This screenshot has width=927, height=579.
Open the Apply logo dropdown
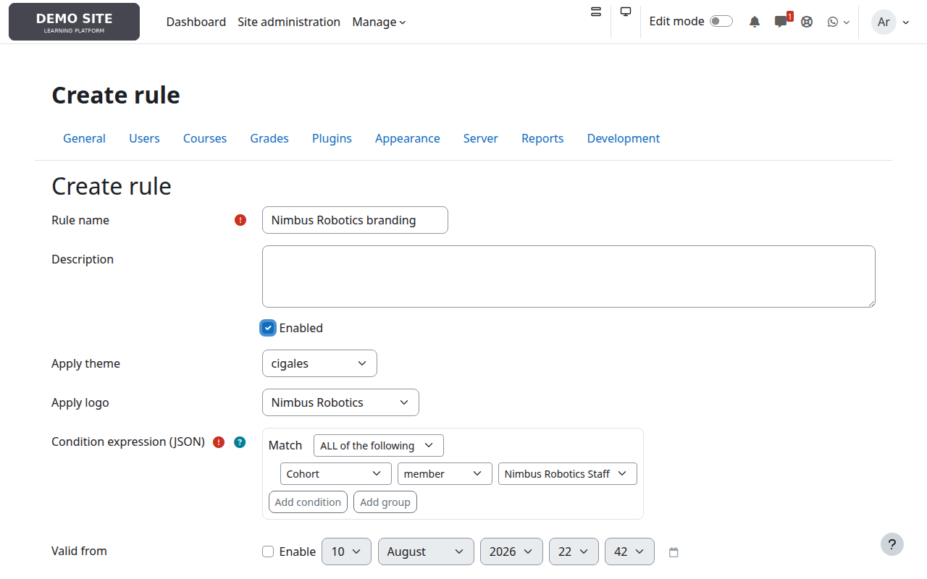[340, 402]
